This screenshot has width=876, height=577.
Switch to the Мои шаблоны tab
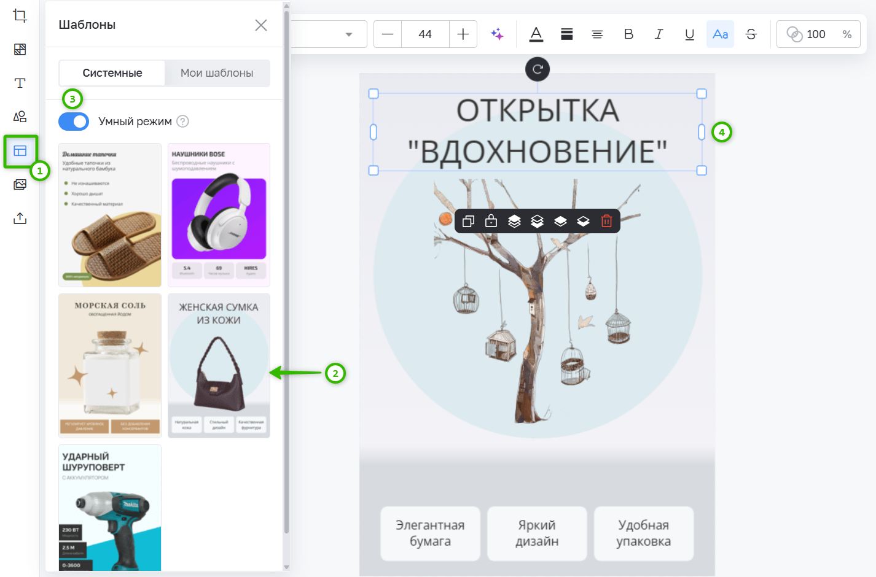[217, 73]
